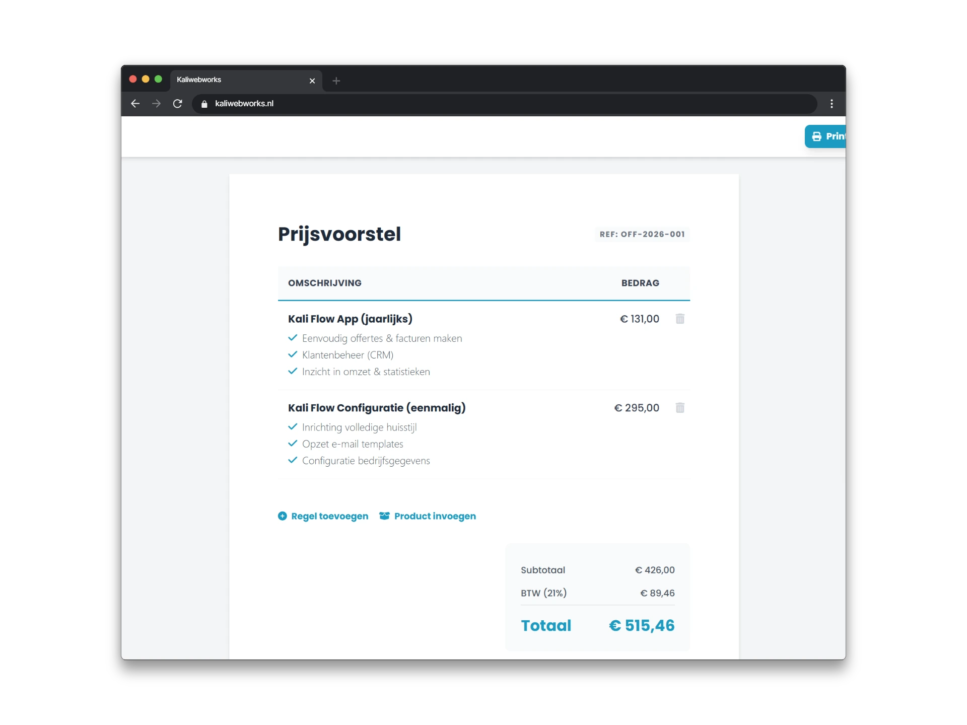Viewport: 967px width, 725px height.
Task: Edit the Kali Flow App (jaarlijks) title
Action: (350, 319)
